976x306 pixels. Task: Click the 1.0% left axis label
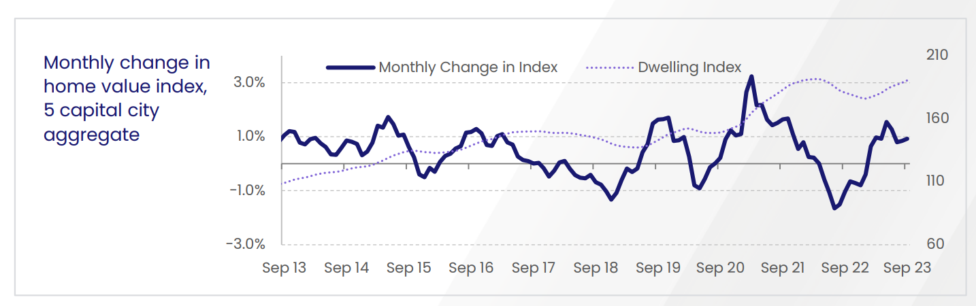tap(250, 137)
